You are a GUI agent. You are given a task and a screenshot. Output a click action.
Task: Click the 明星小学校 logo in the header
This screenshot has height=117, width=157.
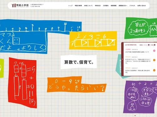coord(20,5)
